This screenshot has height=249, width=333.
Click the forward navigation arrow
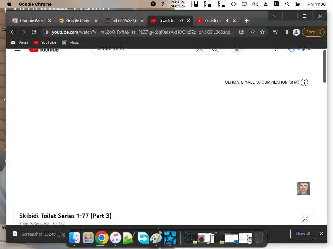23,32
